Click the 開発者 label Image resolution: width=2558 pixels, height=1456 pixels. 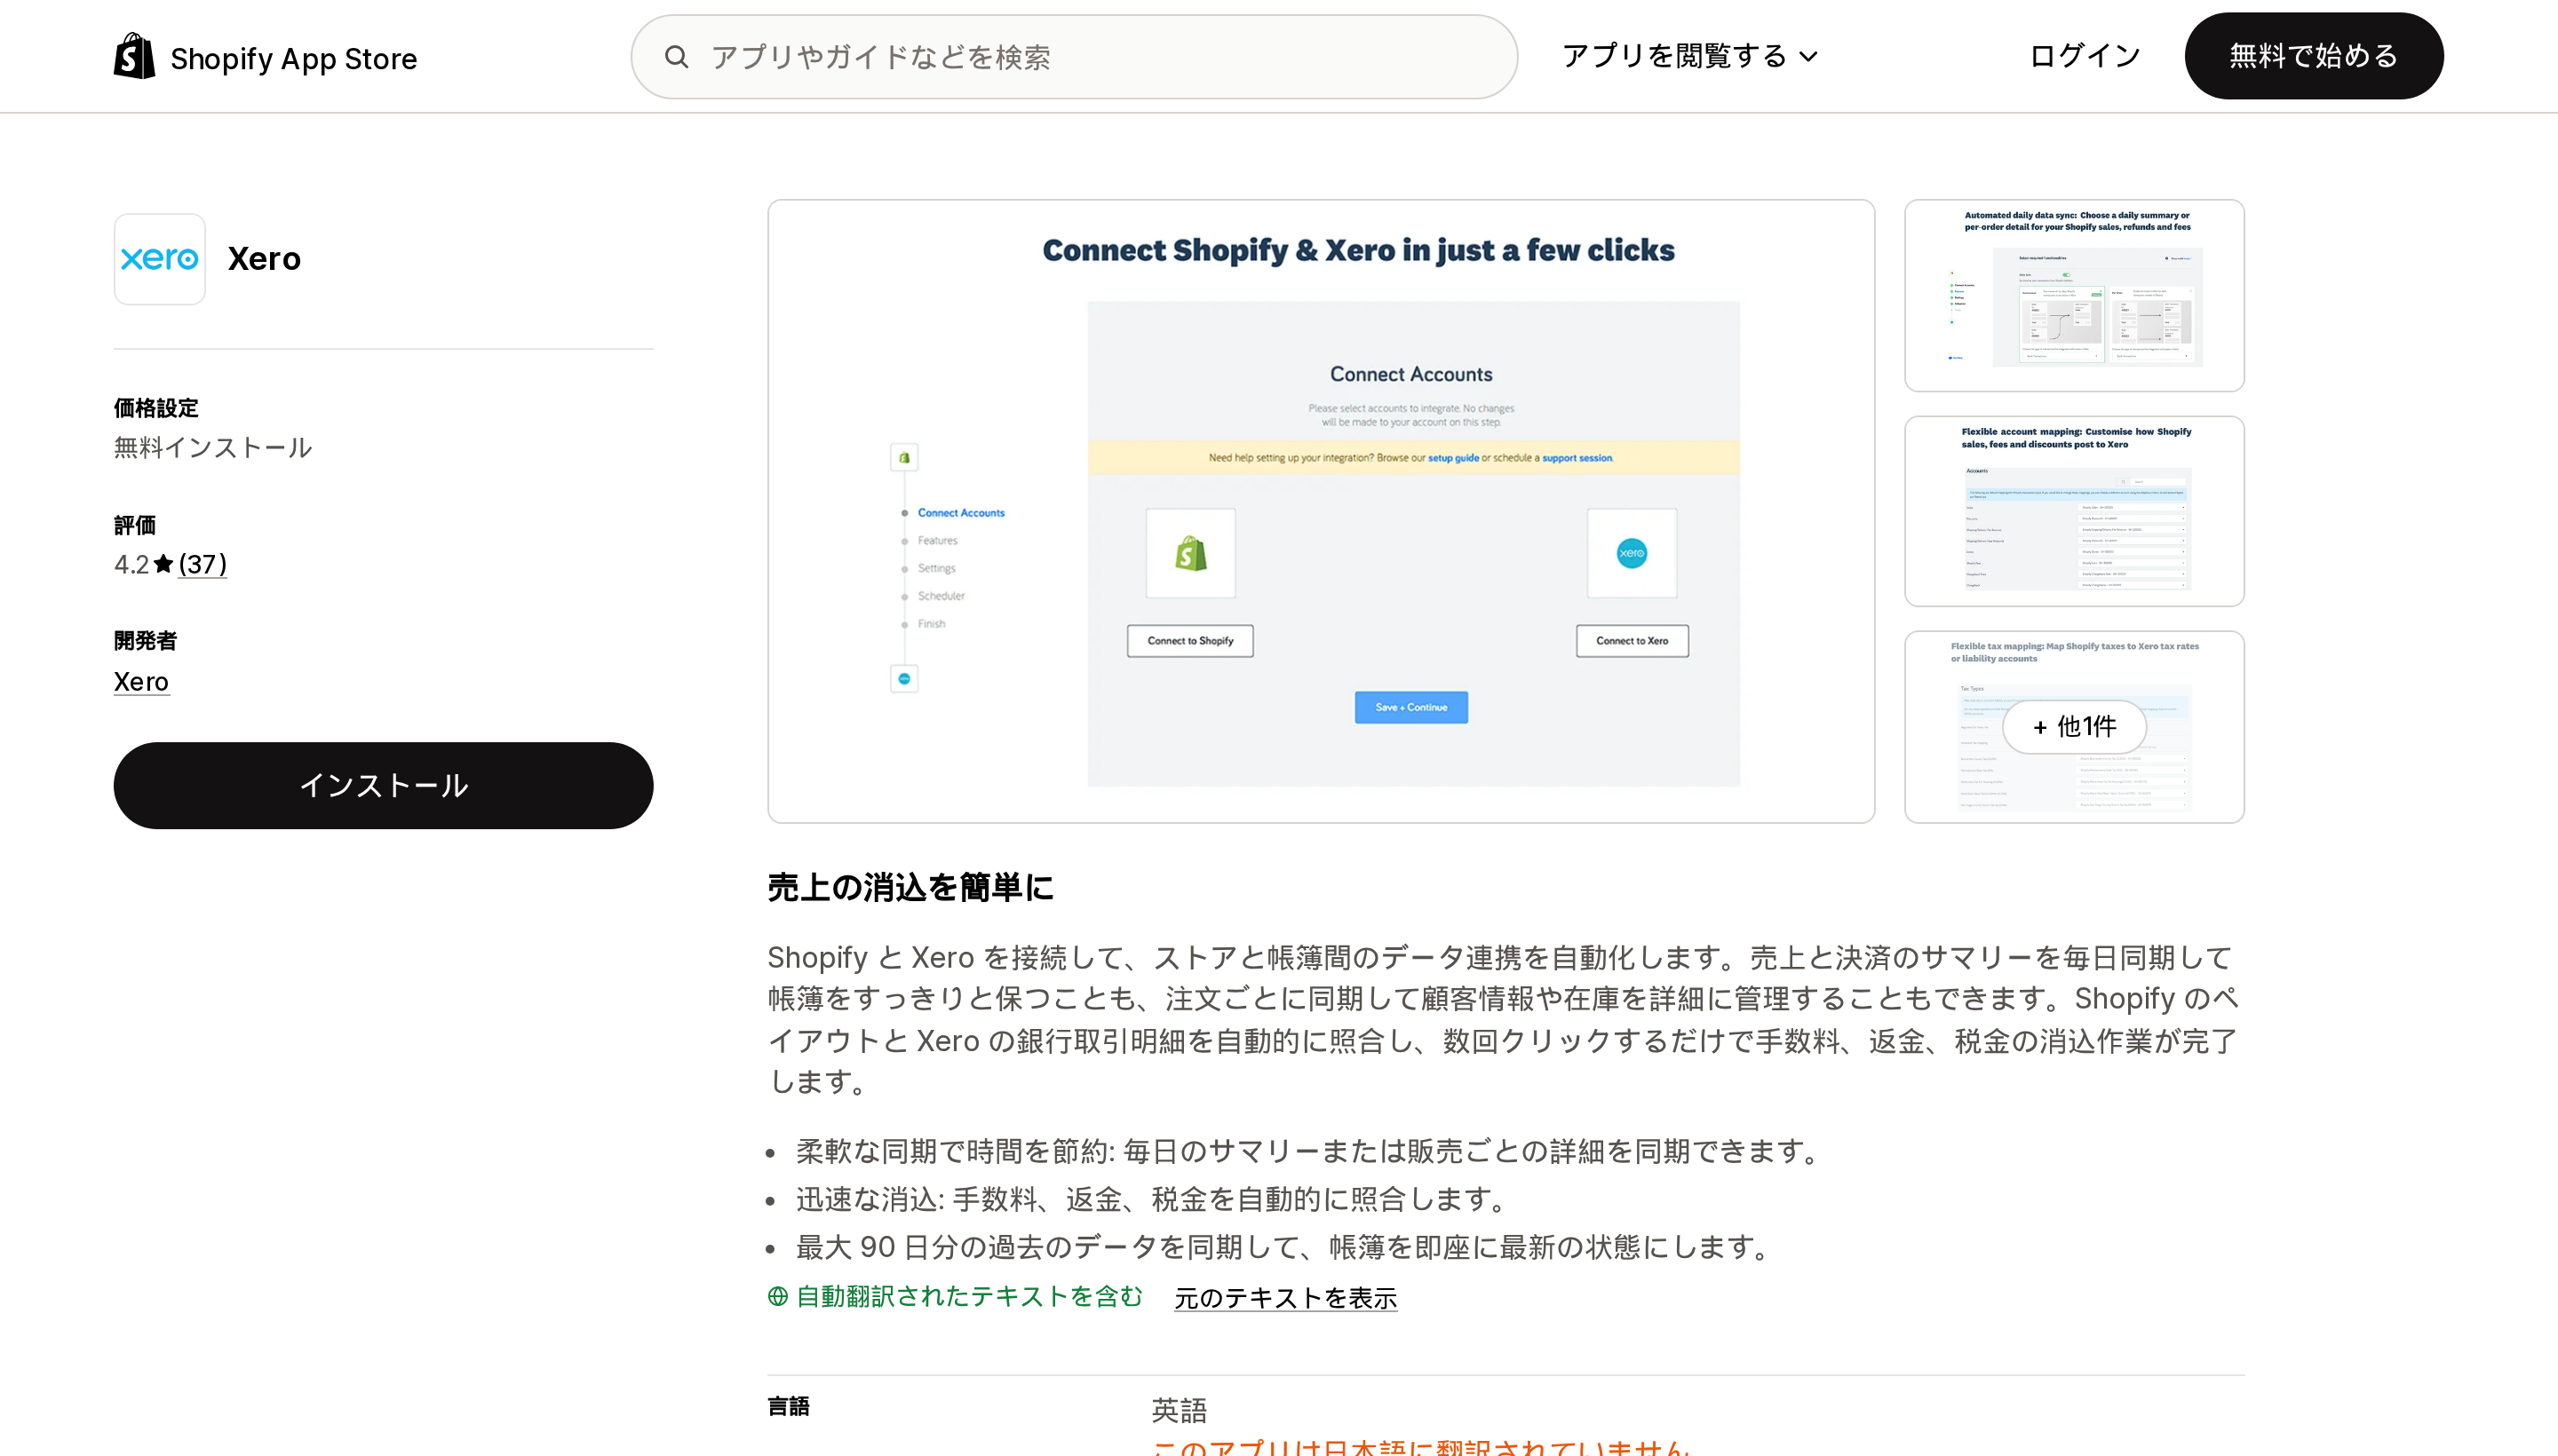click(145, 640)
